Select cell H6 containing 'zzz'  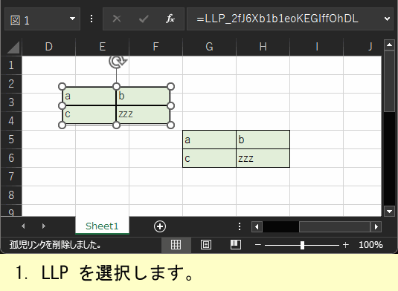pyautogui.click(x=263, y=158)
